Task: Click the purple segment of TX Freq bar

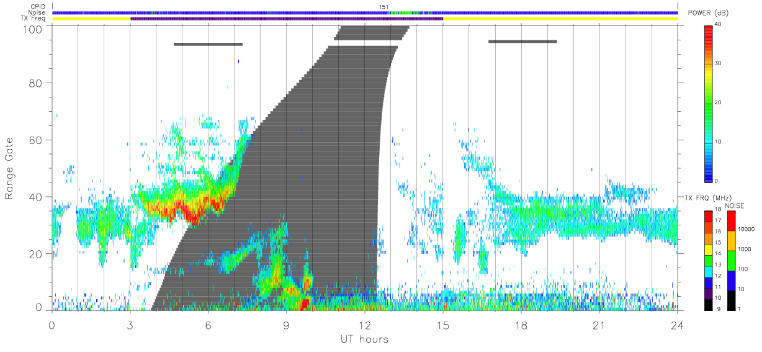Action: (287, 19)
